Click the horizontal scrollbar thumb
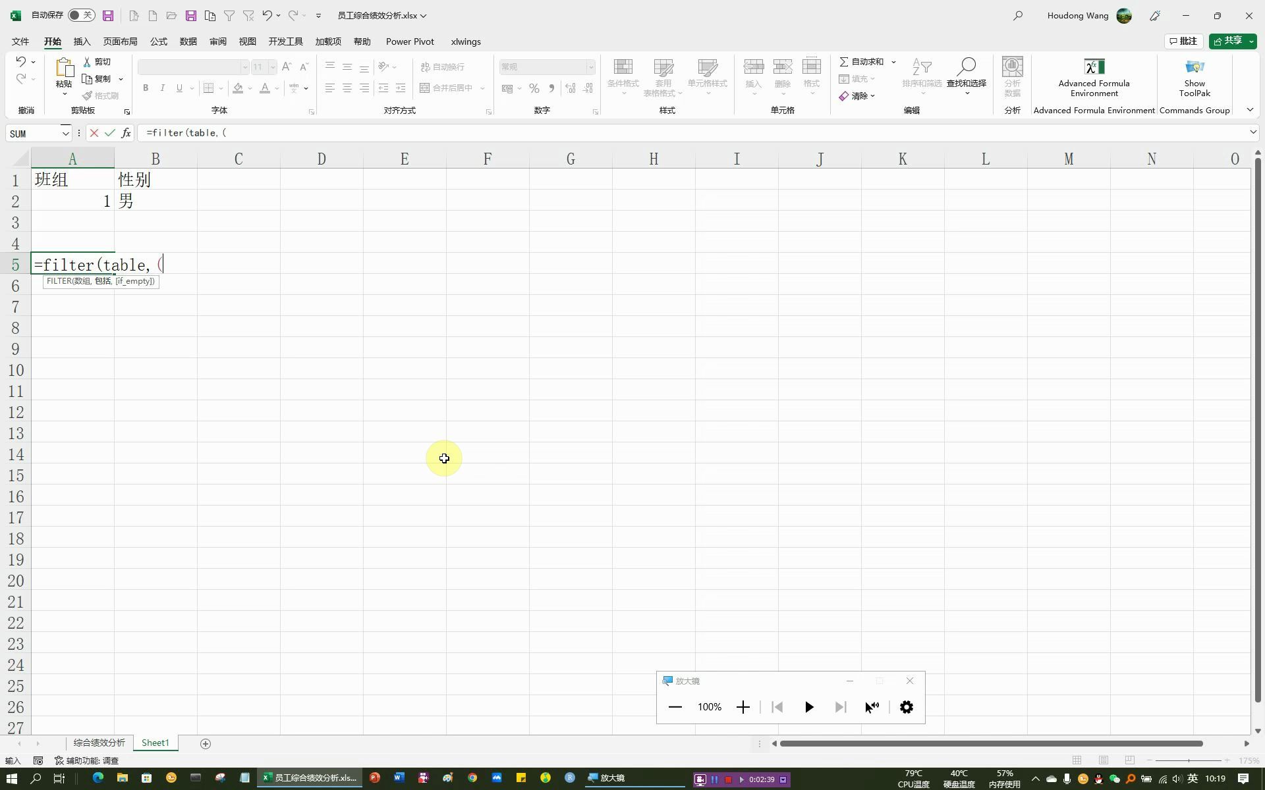This screenshot has height=790, width=1265. coord(990,744)
